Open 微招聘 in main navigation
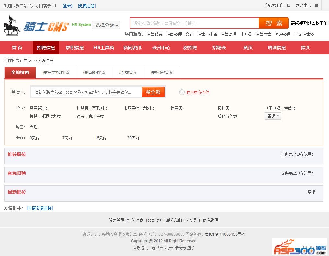329x256 pixels. point(190,48)
